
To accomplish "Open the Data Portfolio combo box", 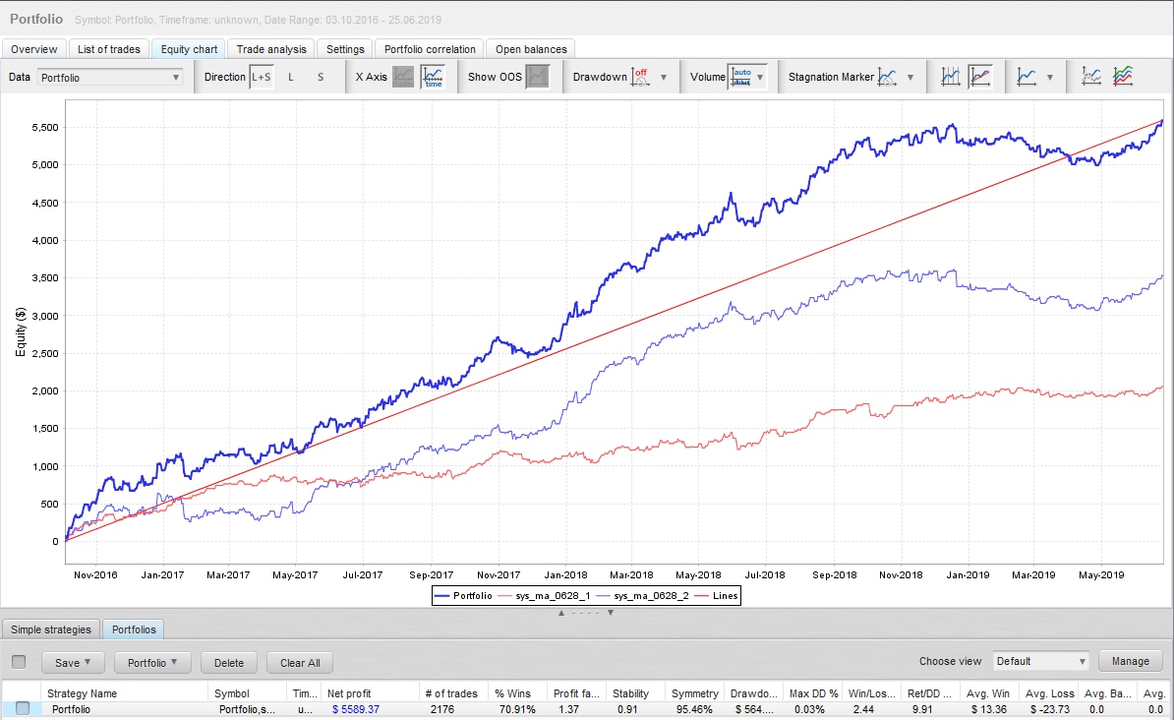I will click(x=110, y=77).
